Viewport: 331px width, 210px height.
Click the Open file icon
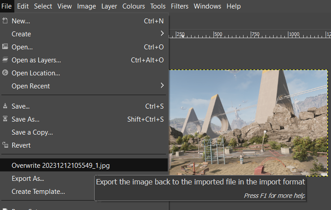click(x=5, y=47)
